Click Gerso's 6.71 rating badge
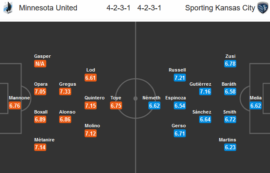Viewport: 270px width, 173px height. point(180,133)
